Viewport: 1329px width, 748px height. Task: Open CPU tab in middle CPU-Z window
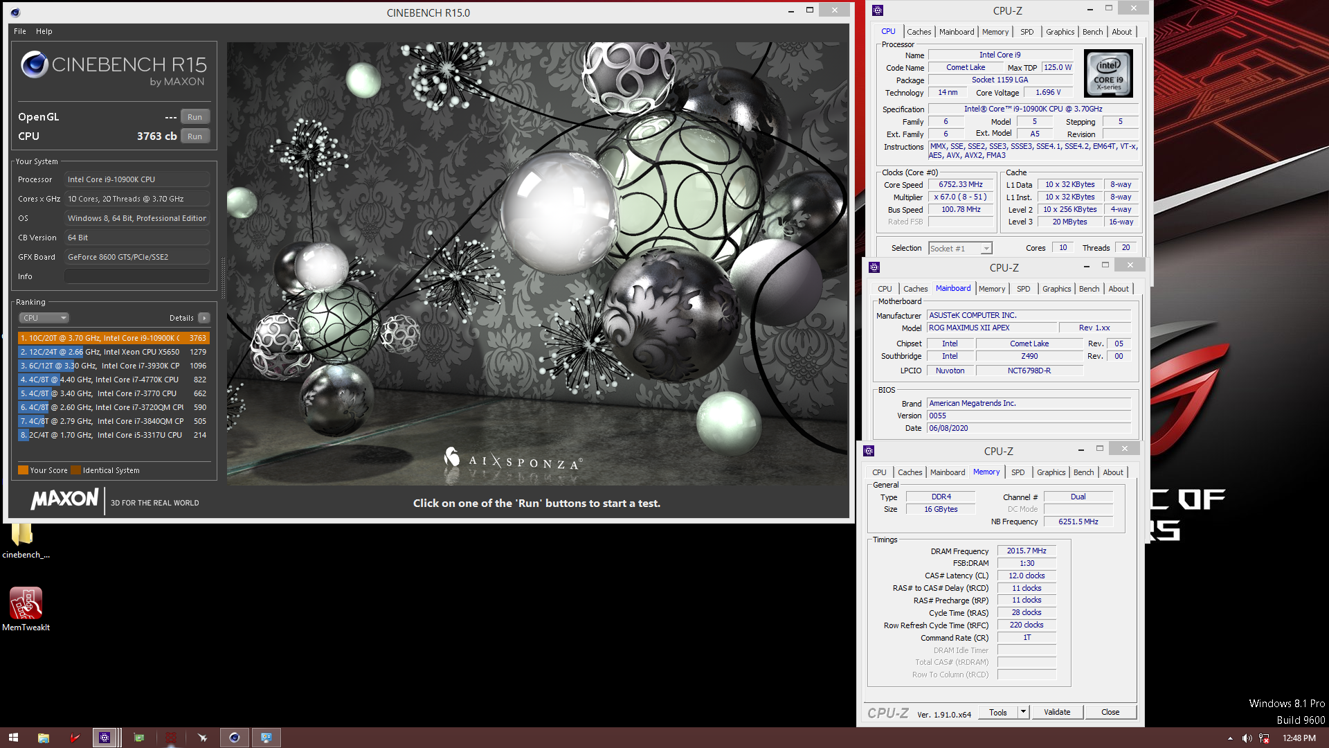pos(885,289)
